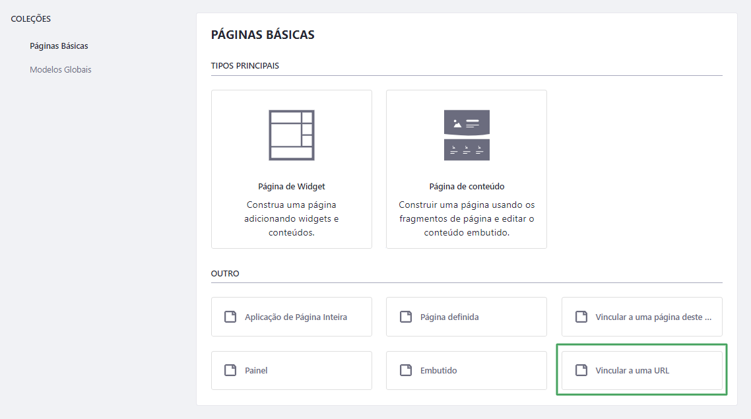Viewport: 751px width, 419px height.
Task: Open the Páginas Básicas collection
Action: coord(59,46)
